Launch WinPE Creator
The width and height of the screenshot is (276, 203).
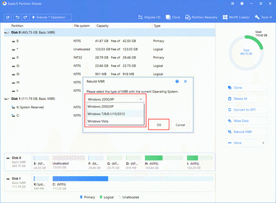point(239,18)
